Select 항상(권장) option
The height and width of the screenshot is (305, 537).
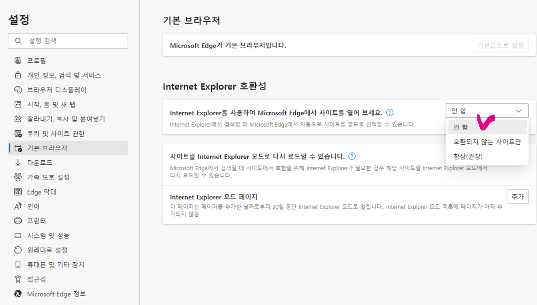[487, 156]
